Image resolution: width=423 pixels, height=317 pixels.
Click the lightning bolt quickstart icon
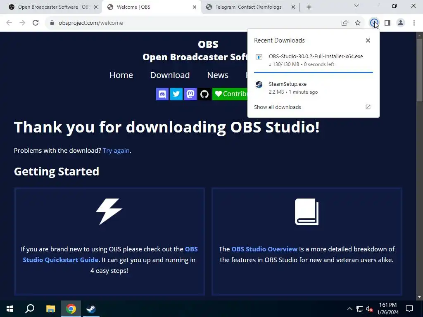[x=109, y=212]
